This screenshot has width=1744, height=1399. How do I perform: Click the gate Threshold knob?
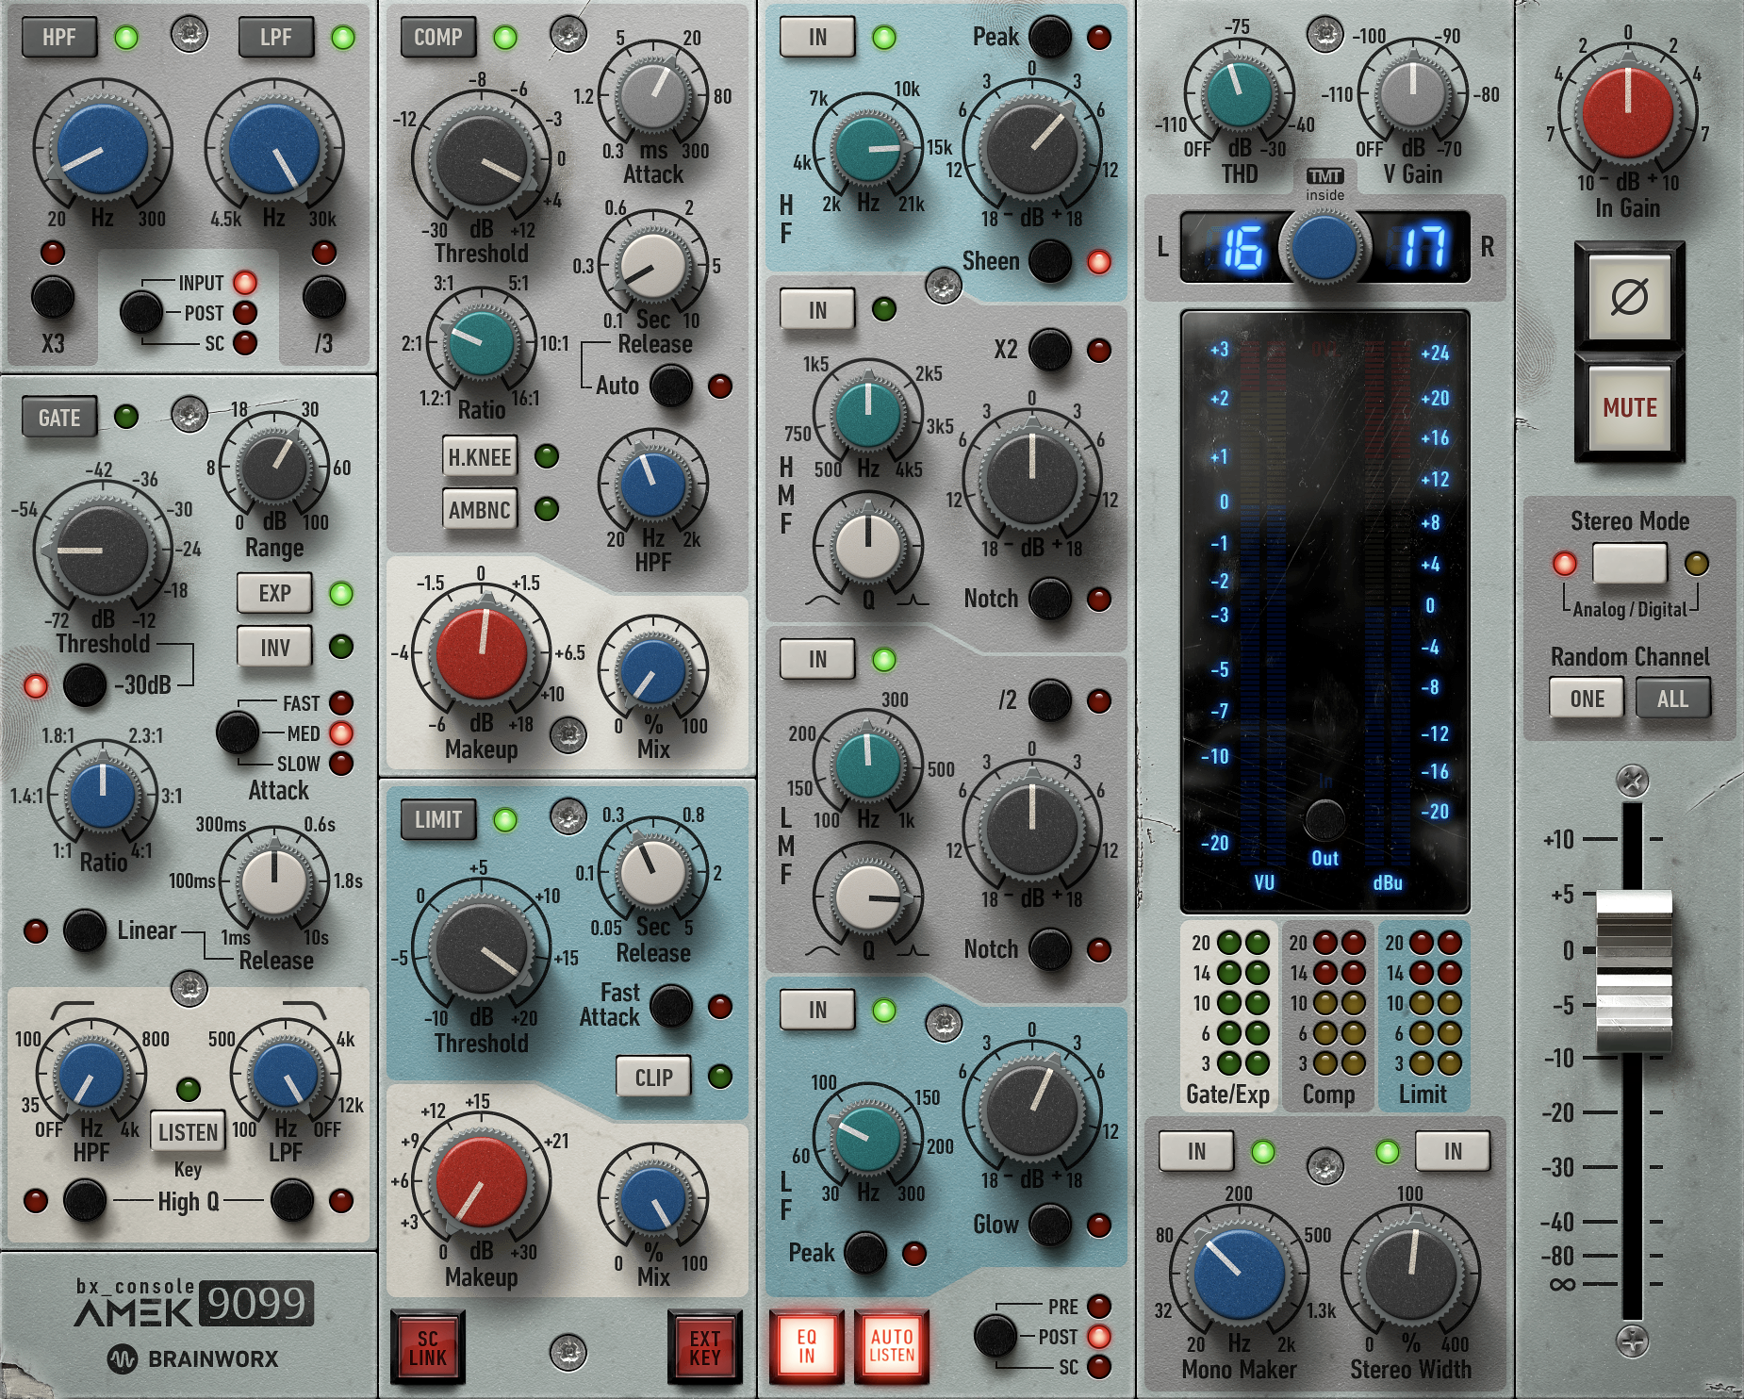[x=103, y=550]
